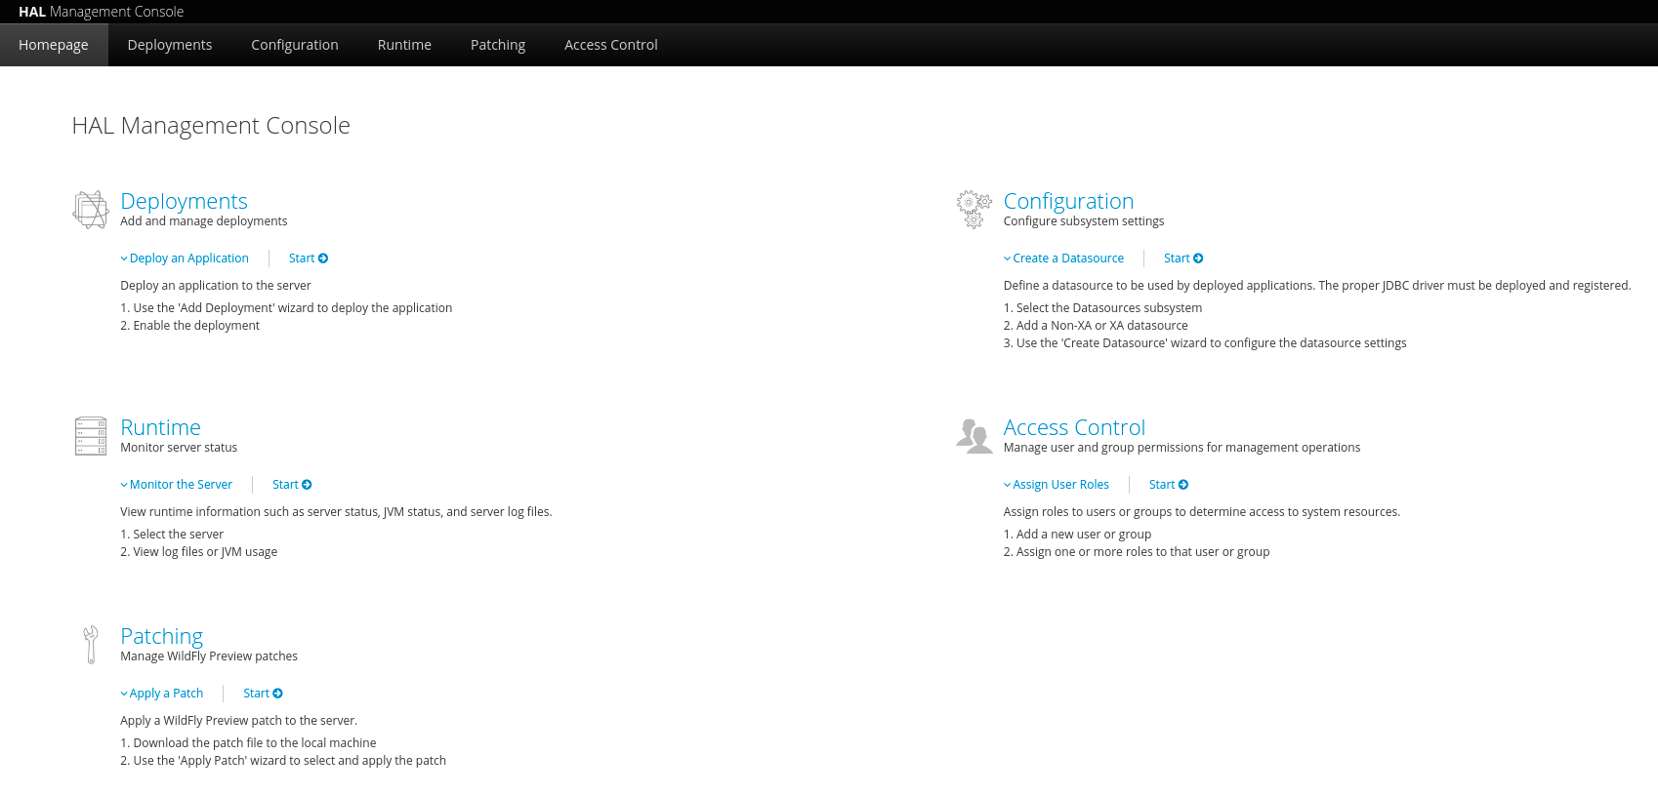
Task: Click Start arrow for Deploy an Application
Action: pos(323,258)
